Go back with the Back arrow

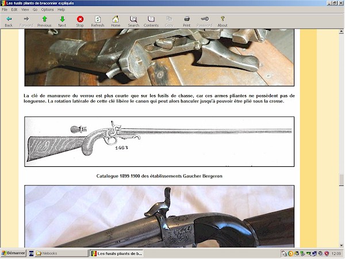[x=9, y=22]
